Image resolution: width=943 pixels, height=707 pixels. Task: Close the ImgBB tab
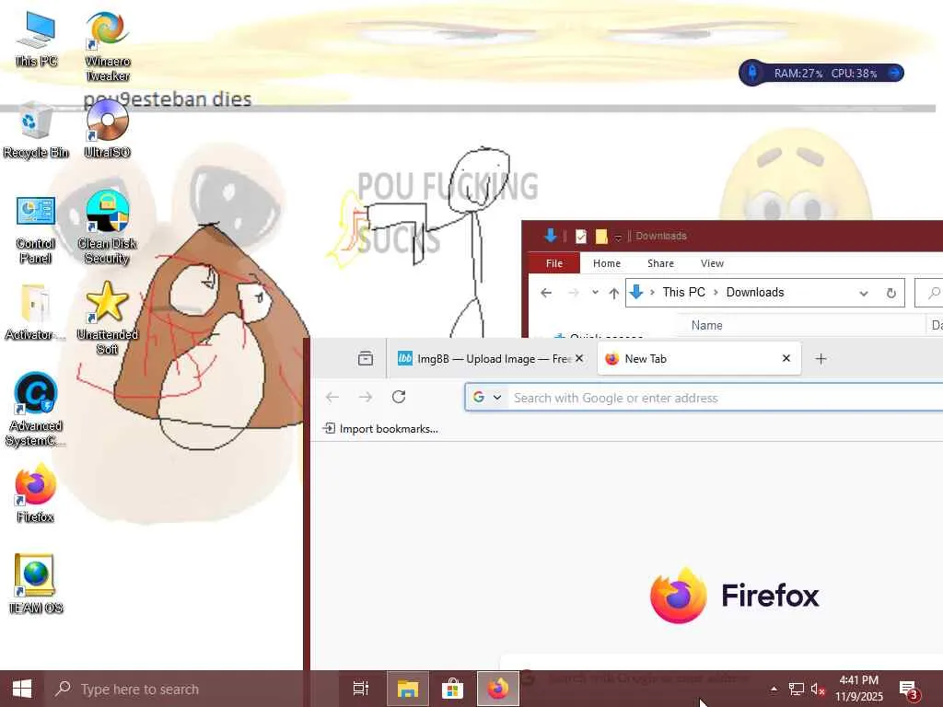pyautogui.click(x=579, y=358)
